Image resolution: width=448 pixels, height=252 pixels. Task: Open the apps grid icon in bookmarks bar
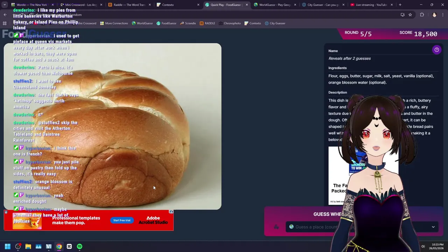click(x=5, y=23)
